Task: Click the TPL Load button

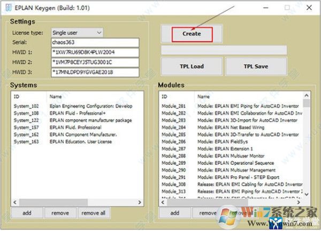Action: 192,66
